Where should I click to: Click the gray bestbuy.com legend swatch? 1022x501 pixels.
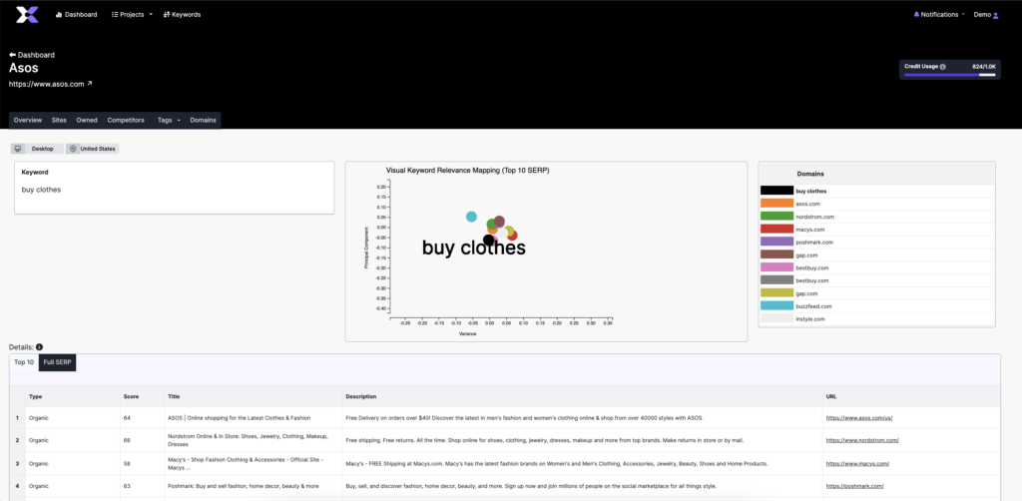click(x=776, y=280)
